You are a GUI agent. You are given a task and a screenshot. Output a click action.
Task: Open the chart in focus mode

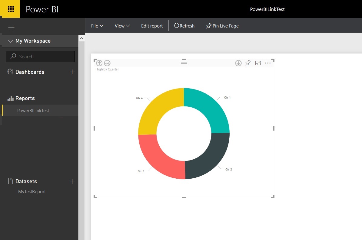[258, 63]
